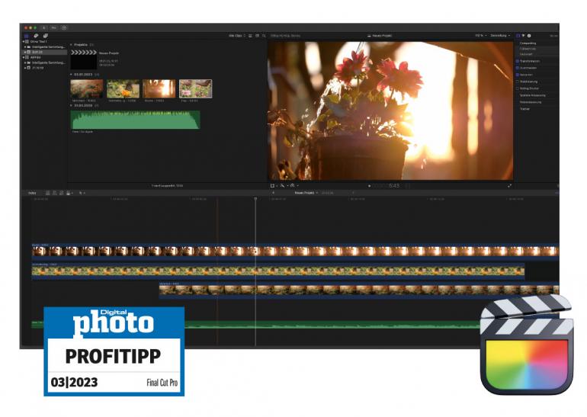Open the Alle Clips filter dropdown
Image resolution: width=587 pixels, height=417 pixels.
pyautogui.click(x=237, y=36)
